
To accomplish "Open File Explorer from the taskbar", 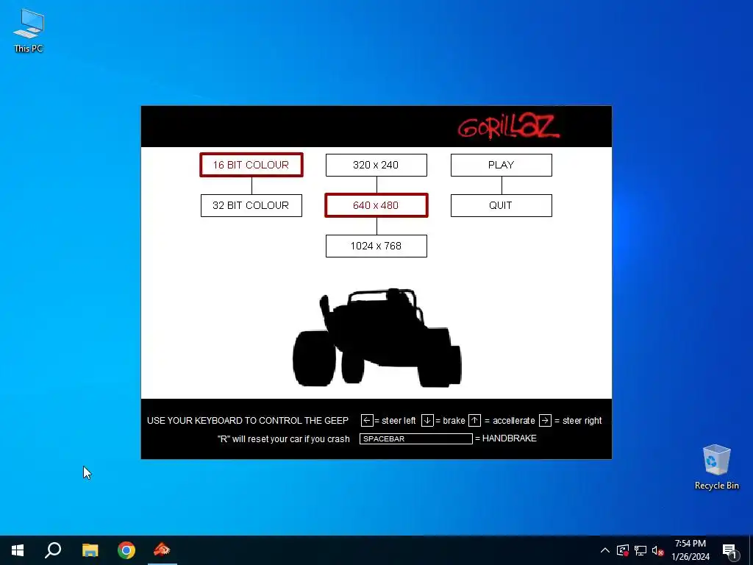I will (x=90, y=550).
